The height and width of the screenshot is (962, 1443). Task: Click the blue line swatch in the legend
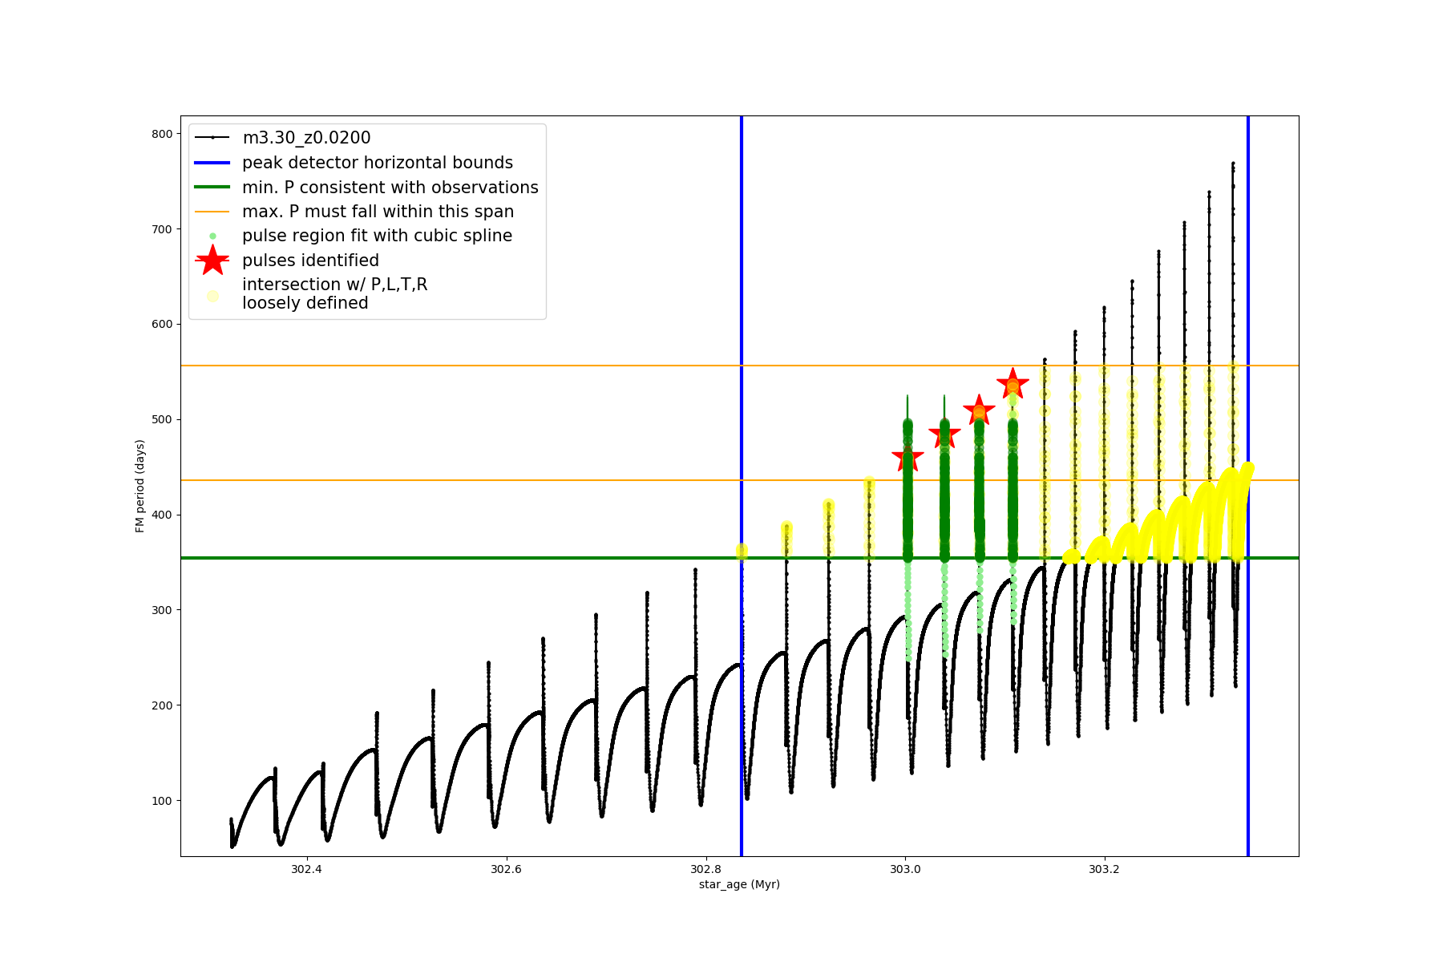pyautogui.click(x=212, y=163)
